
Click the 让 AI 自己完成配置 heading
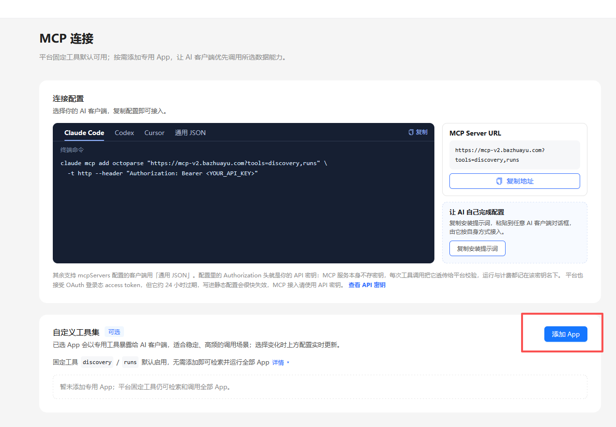tap(477, 212)
